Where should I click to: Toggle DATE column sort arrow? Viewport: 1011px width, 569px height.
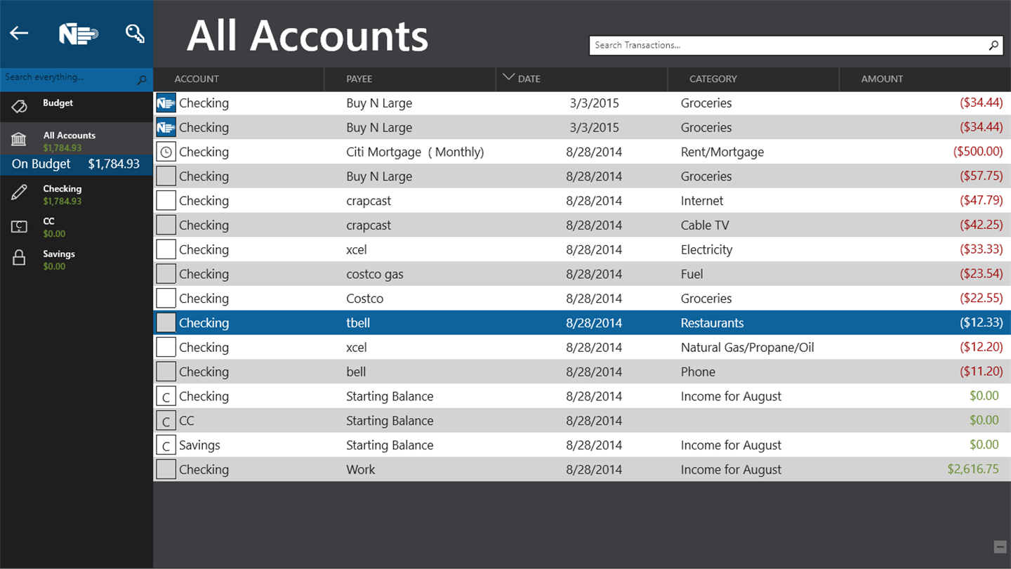[508, 77]
